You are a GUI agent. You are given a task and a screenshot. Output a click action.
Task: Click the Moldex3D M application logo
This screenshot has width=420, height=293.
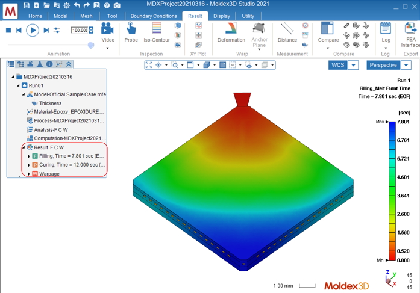pos(10,11)
